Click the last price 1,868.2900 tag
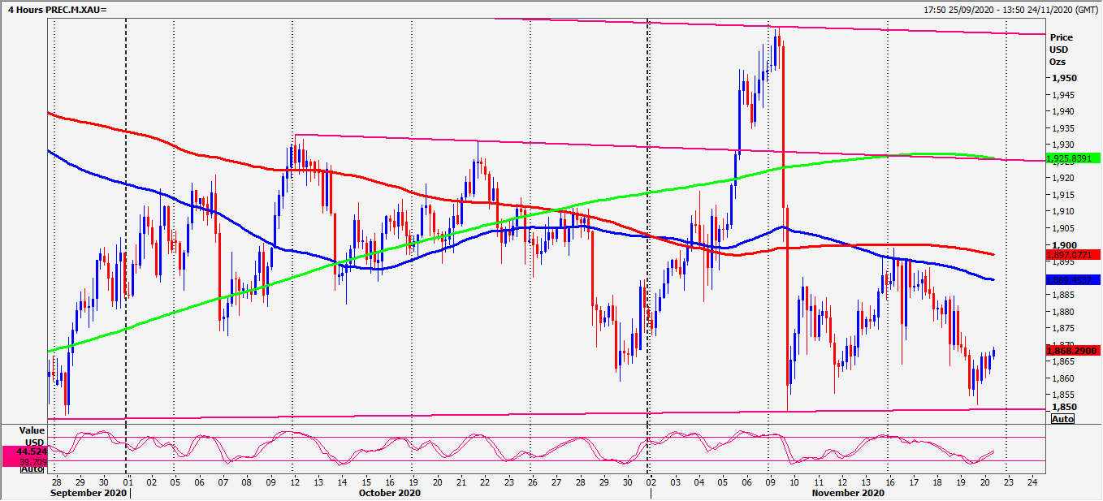 point(1075,351)
